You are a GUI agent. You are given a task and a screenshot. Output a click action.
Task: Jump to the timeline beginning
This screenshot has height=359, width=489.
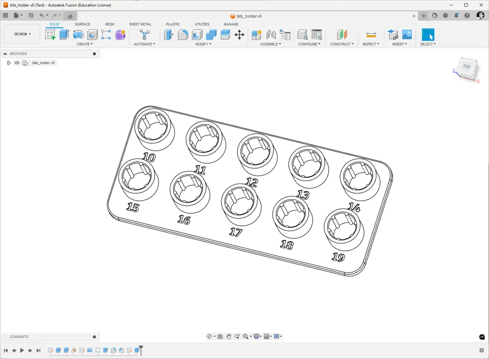[5, 351]
